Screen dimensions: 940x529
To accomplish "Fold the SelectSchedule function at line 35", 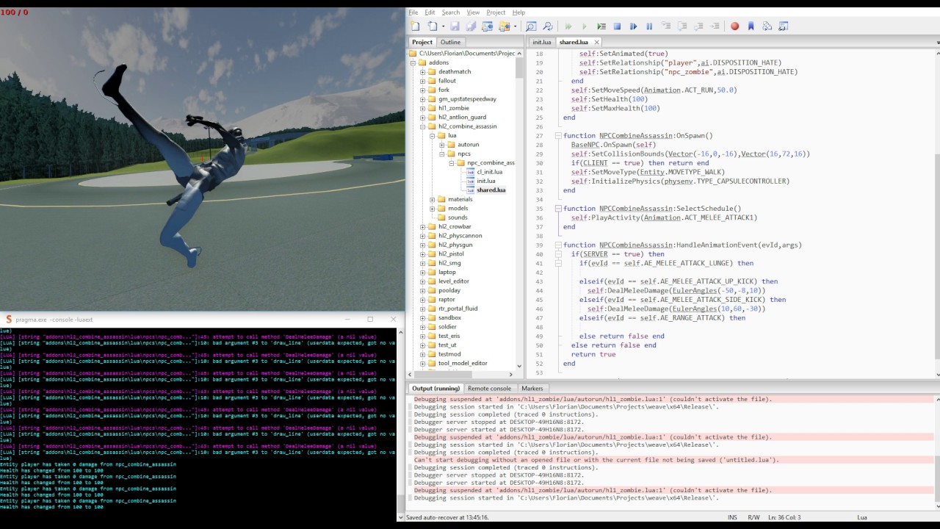I will click(x=558, y=209).
